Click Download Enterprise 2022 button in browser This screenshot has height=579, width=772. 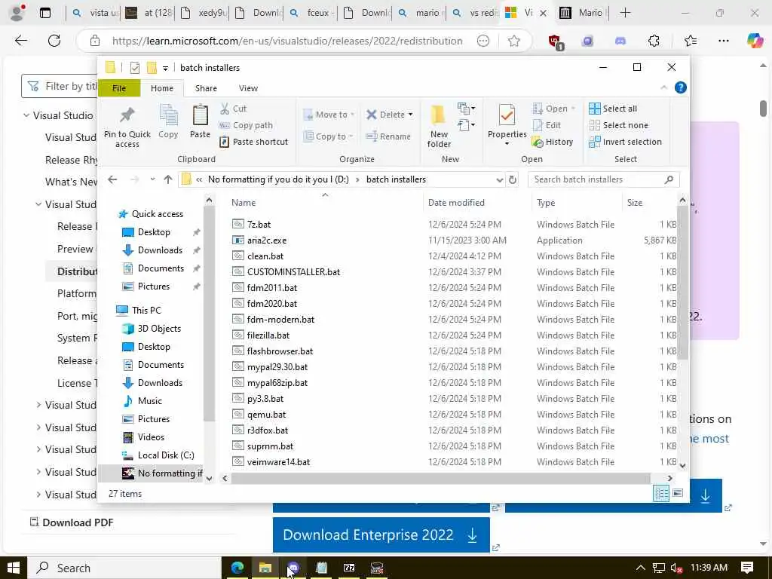pyautogui.click(x=381, y=535)
